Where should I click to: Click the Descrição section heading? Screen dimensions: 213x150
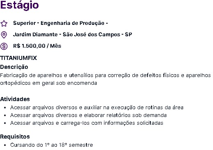[14, 67]
